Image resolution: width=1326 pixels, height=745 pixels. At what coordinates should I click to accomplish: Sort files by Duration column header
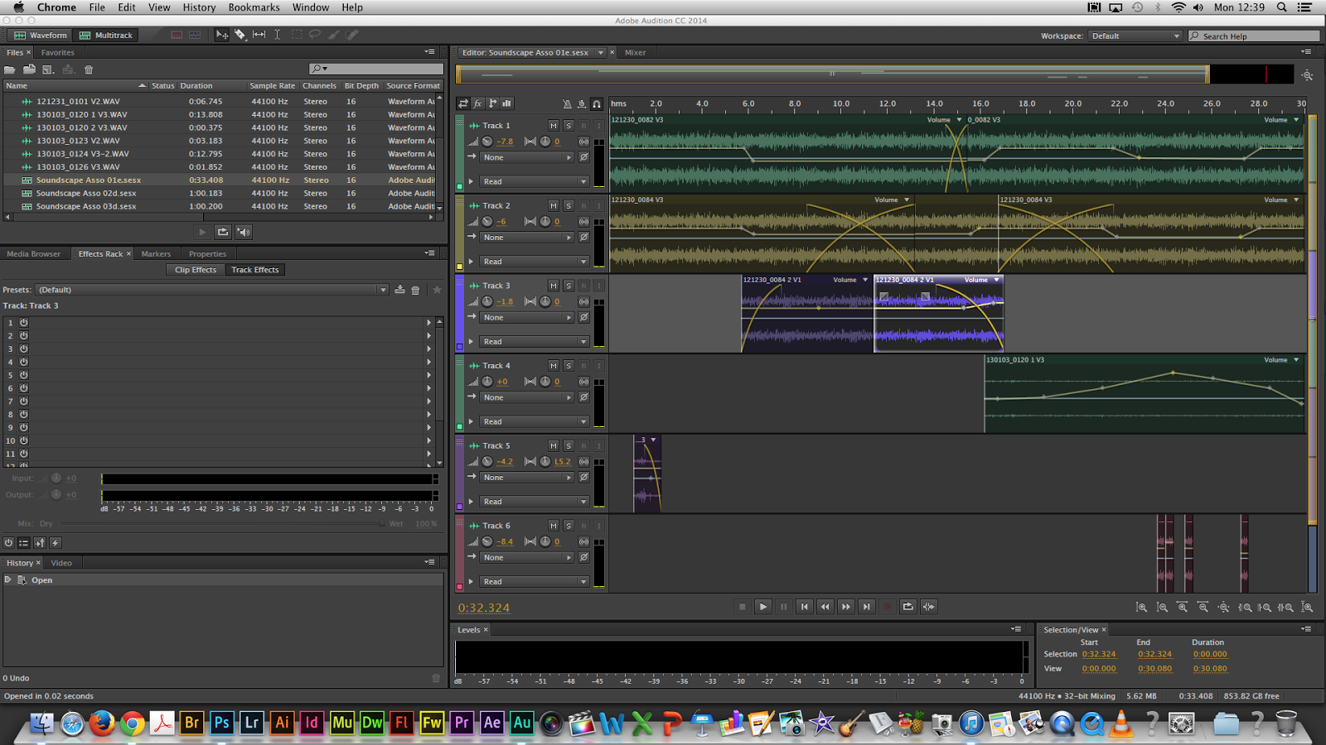(196, 85)
